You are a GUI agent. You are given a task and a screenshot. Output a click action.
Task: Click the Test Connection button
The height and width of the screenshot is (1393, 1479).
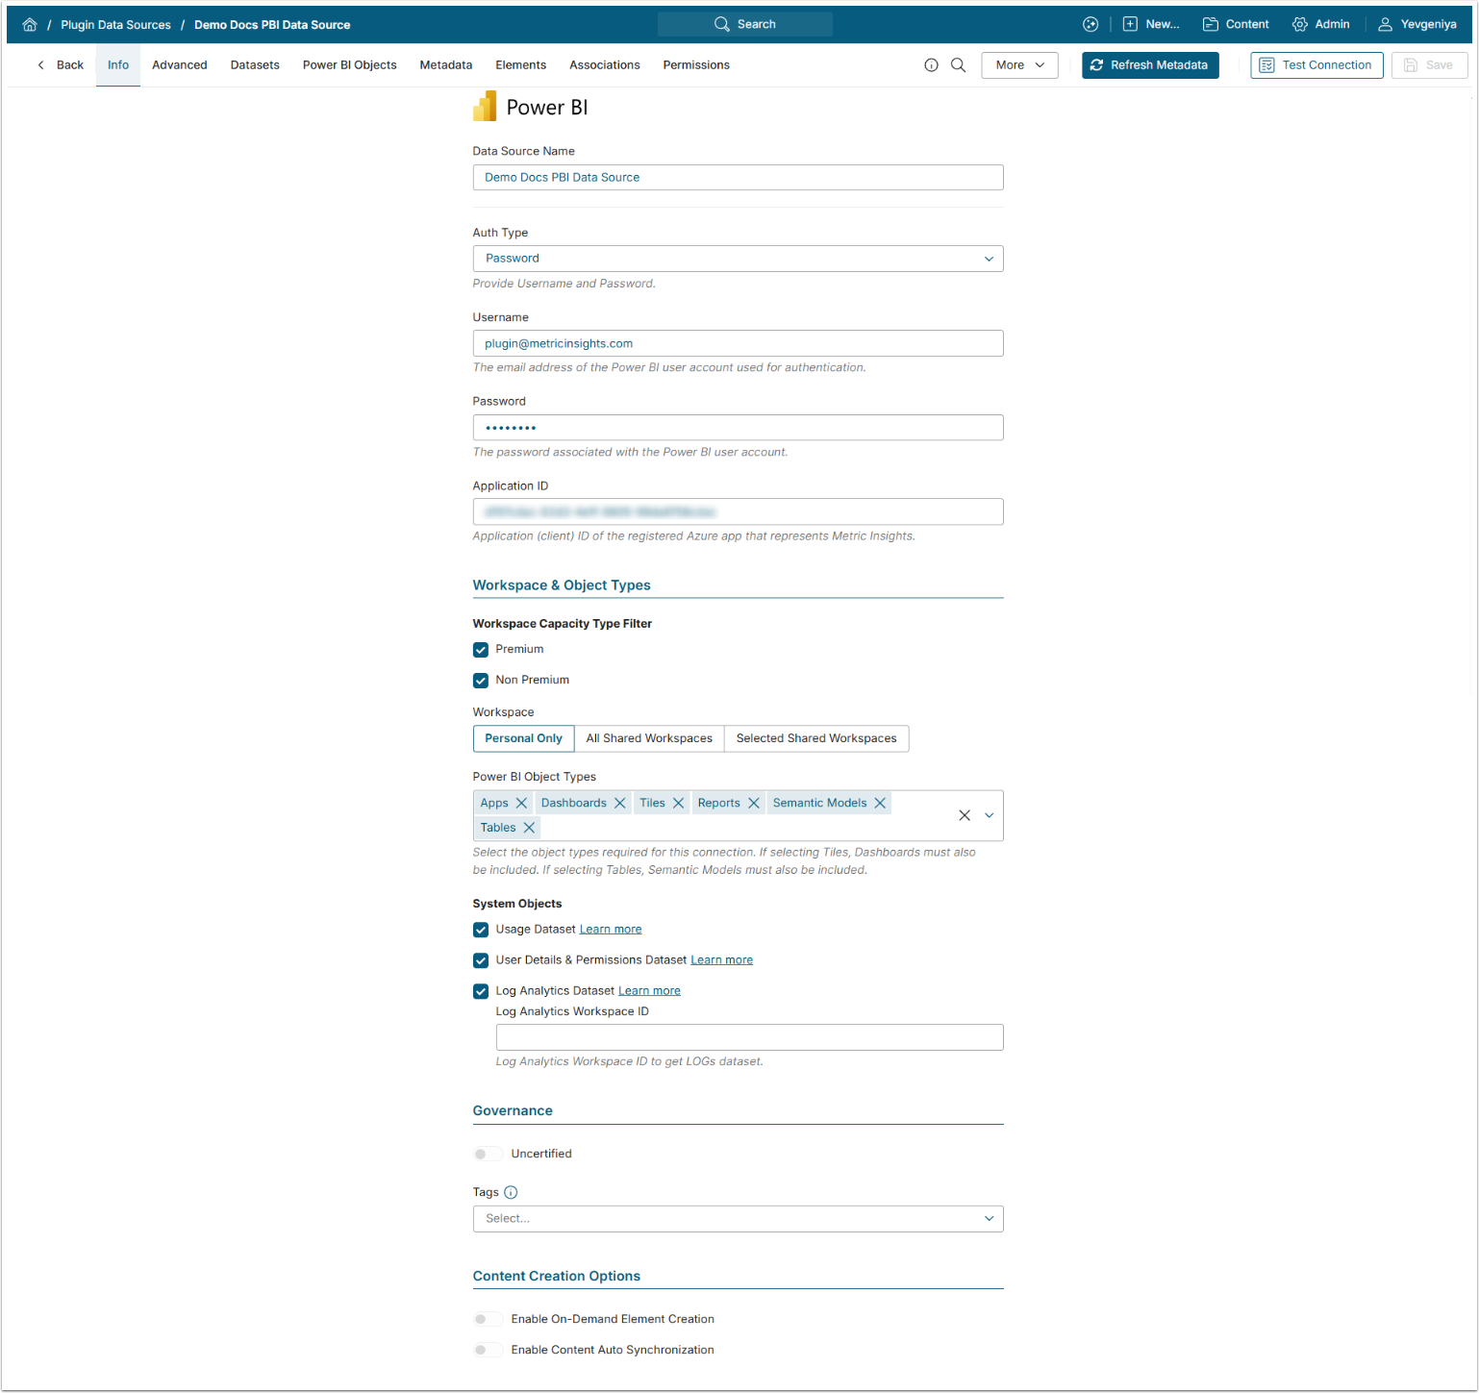(1316, 65)
